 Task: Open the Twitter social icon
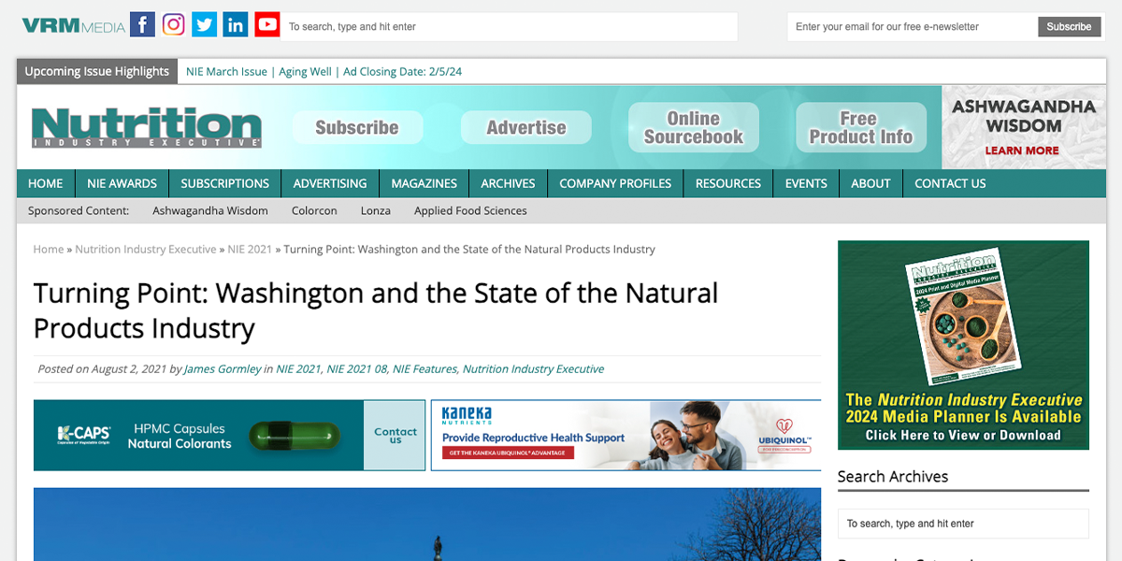click(x=204, y=24)
